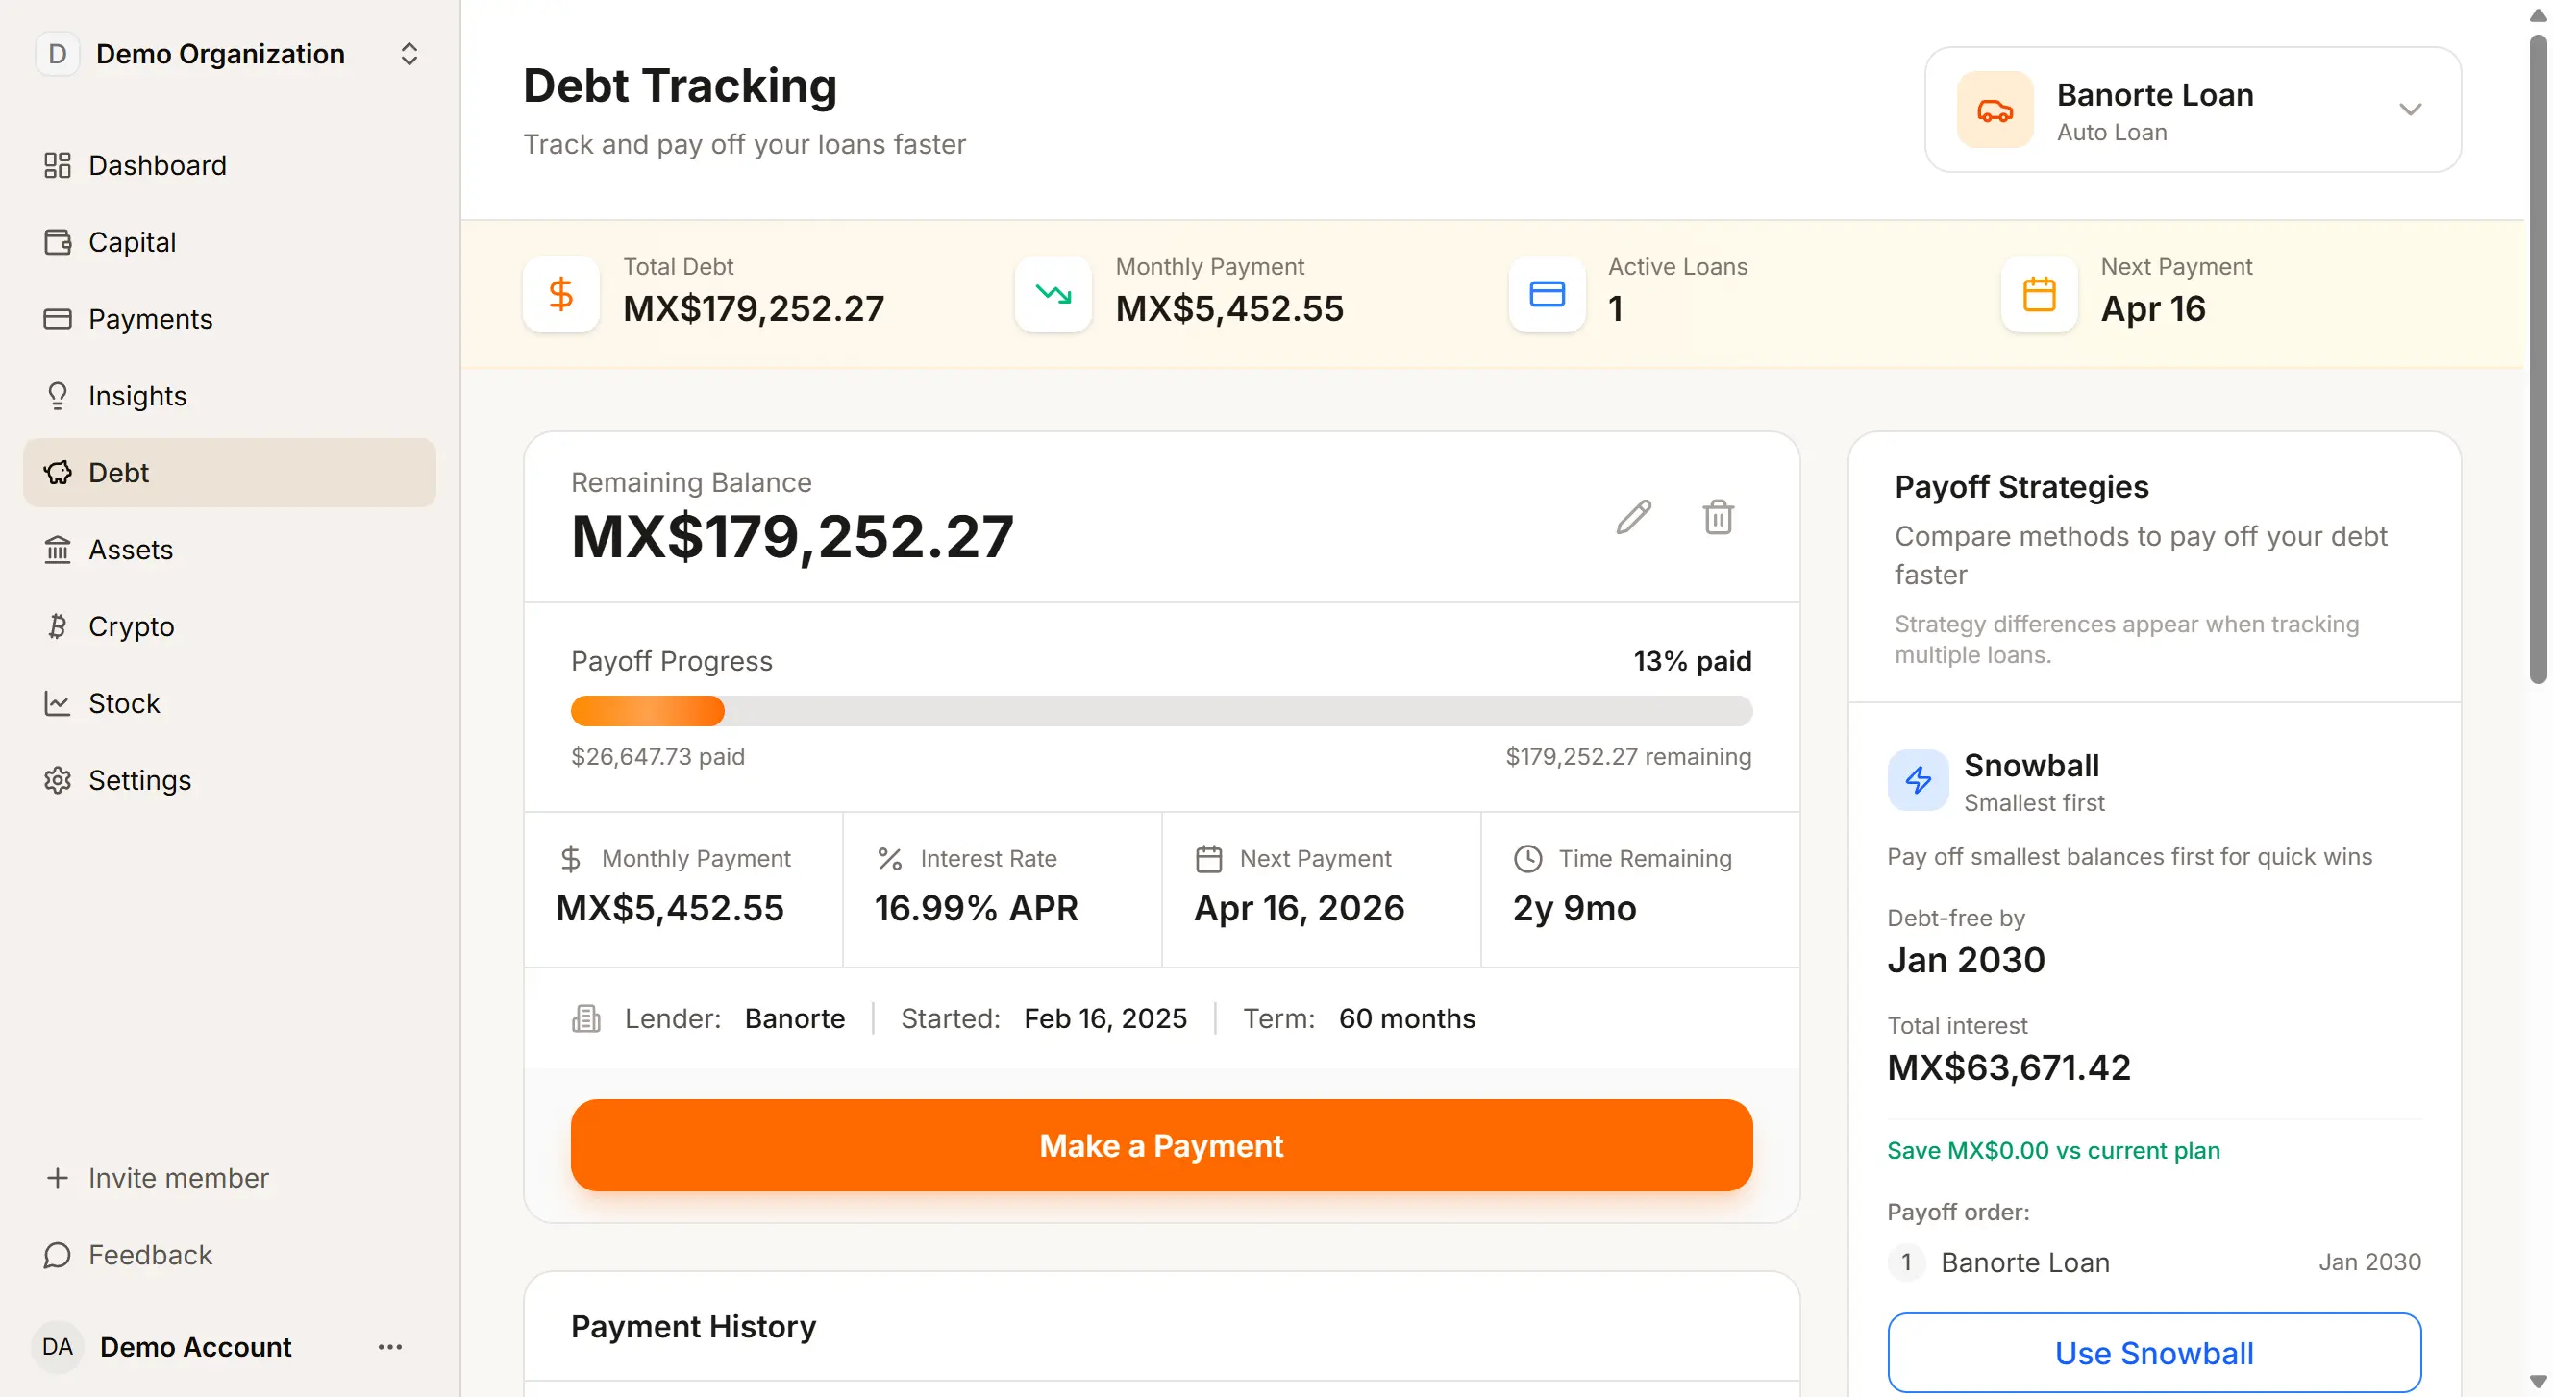Click the D organization avatar badge

pyautogui.click(x=58, y=54)
